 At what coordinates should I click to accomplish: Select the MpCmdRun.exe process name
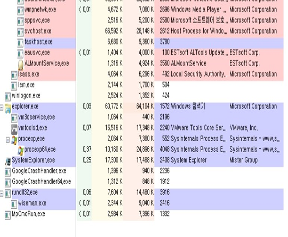(28, 214)
